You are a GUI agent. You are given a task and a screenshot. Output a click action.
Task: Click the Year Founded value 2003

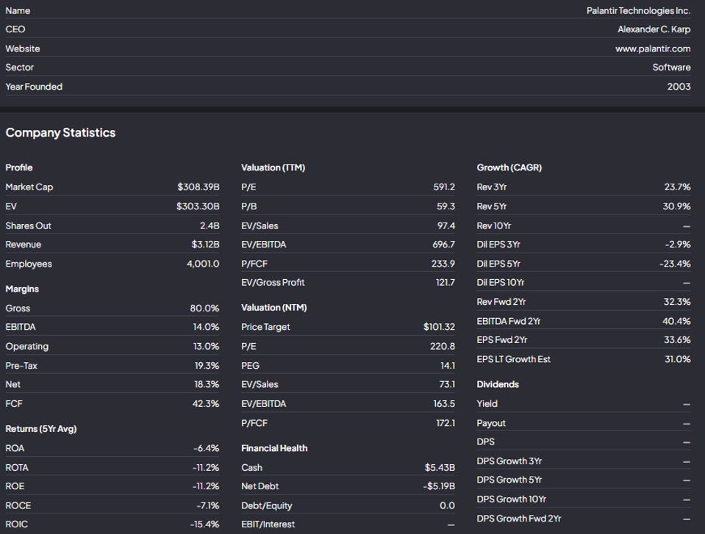pyautogui.click(x=679, y=87)
